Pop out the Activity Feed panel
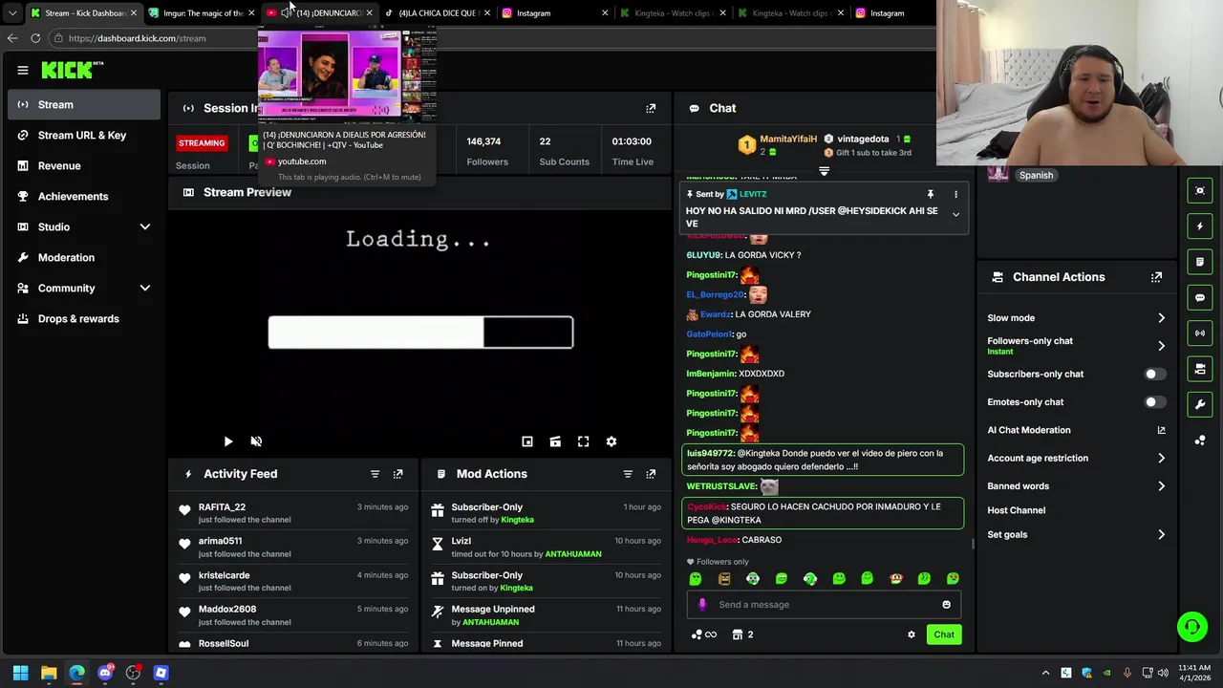This screenshot has height=688, width=1223. click(398, 474)
